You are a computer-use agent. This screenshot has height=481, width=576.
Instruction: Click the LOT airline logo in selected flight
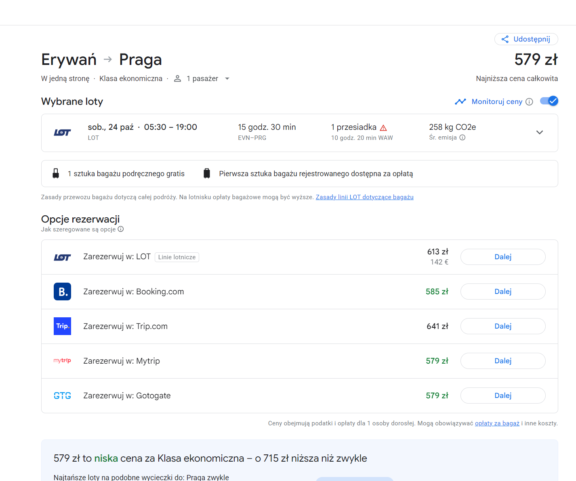tap(62, 132)
